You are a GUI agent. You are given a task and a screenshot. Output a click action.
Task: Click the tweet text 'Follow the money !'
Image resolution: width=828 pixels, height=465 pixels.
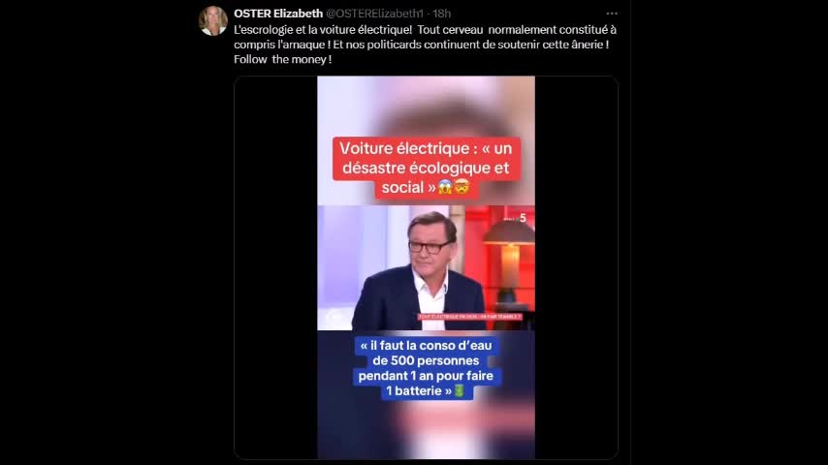282,60
